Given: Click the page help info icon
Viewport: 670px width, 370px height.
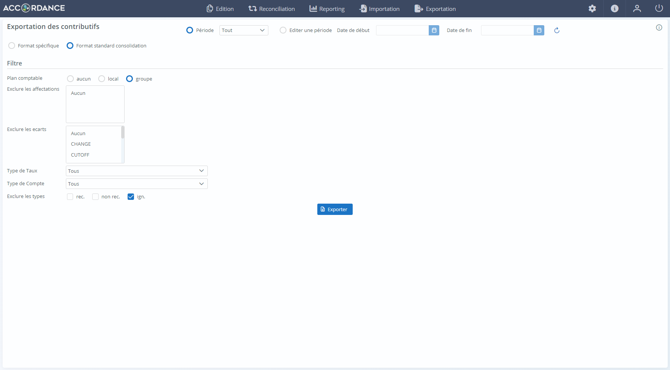Looking at the screenshot, I should point(659,27).
